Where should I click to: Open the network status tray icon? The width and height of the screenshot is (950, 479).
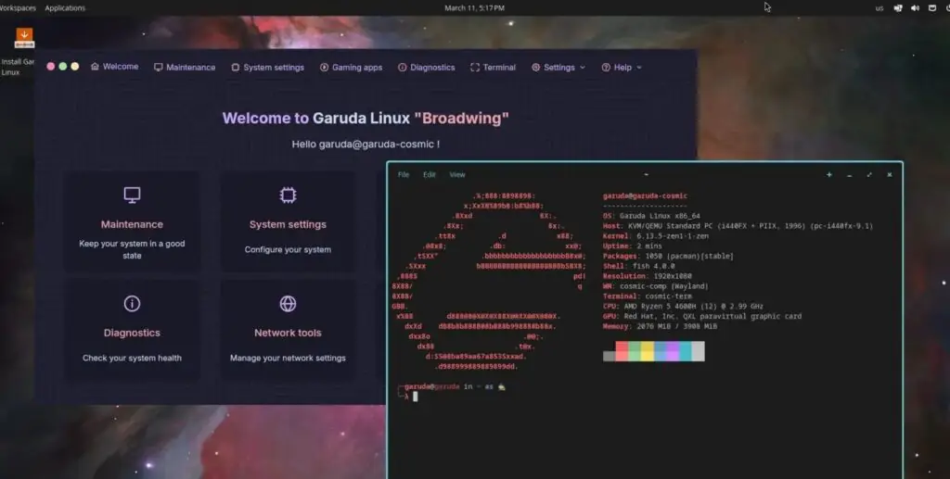(x=898, y=7)
